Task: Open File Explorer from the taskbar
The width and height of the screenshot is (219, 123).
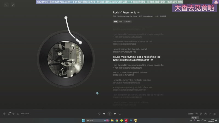Action: (112, 121)
